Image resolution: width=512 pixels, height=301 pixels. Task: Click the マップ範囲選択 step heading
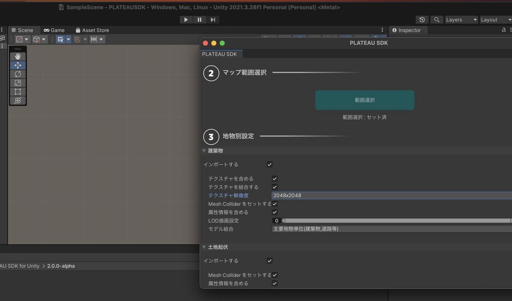pos(245,72)
